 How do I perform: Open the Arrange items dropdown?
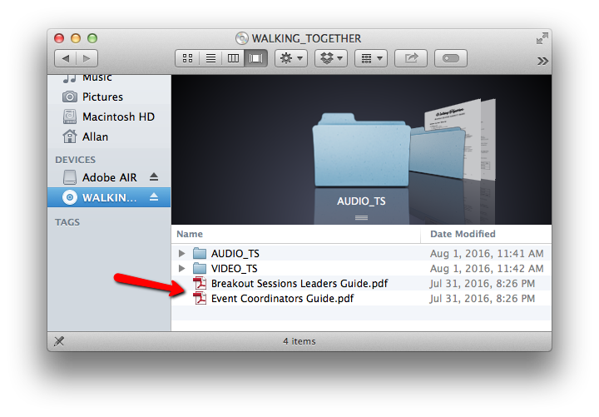(370, 58)
